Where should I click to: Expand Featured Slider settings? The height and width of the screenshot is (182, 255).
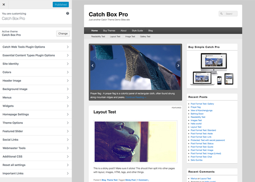coord(36,131)
